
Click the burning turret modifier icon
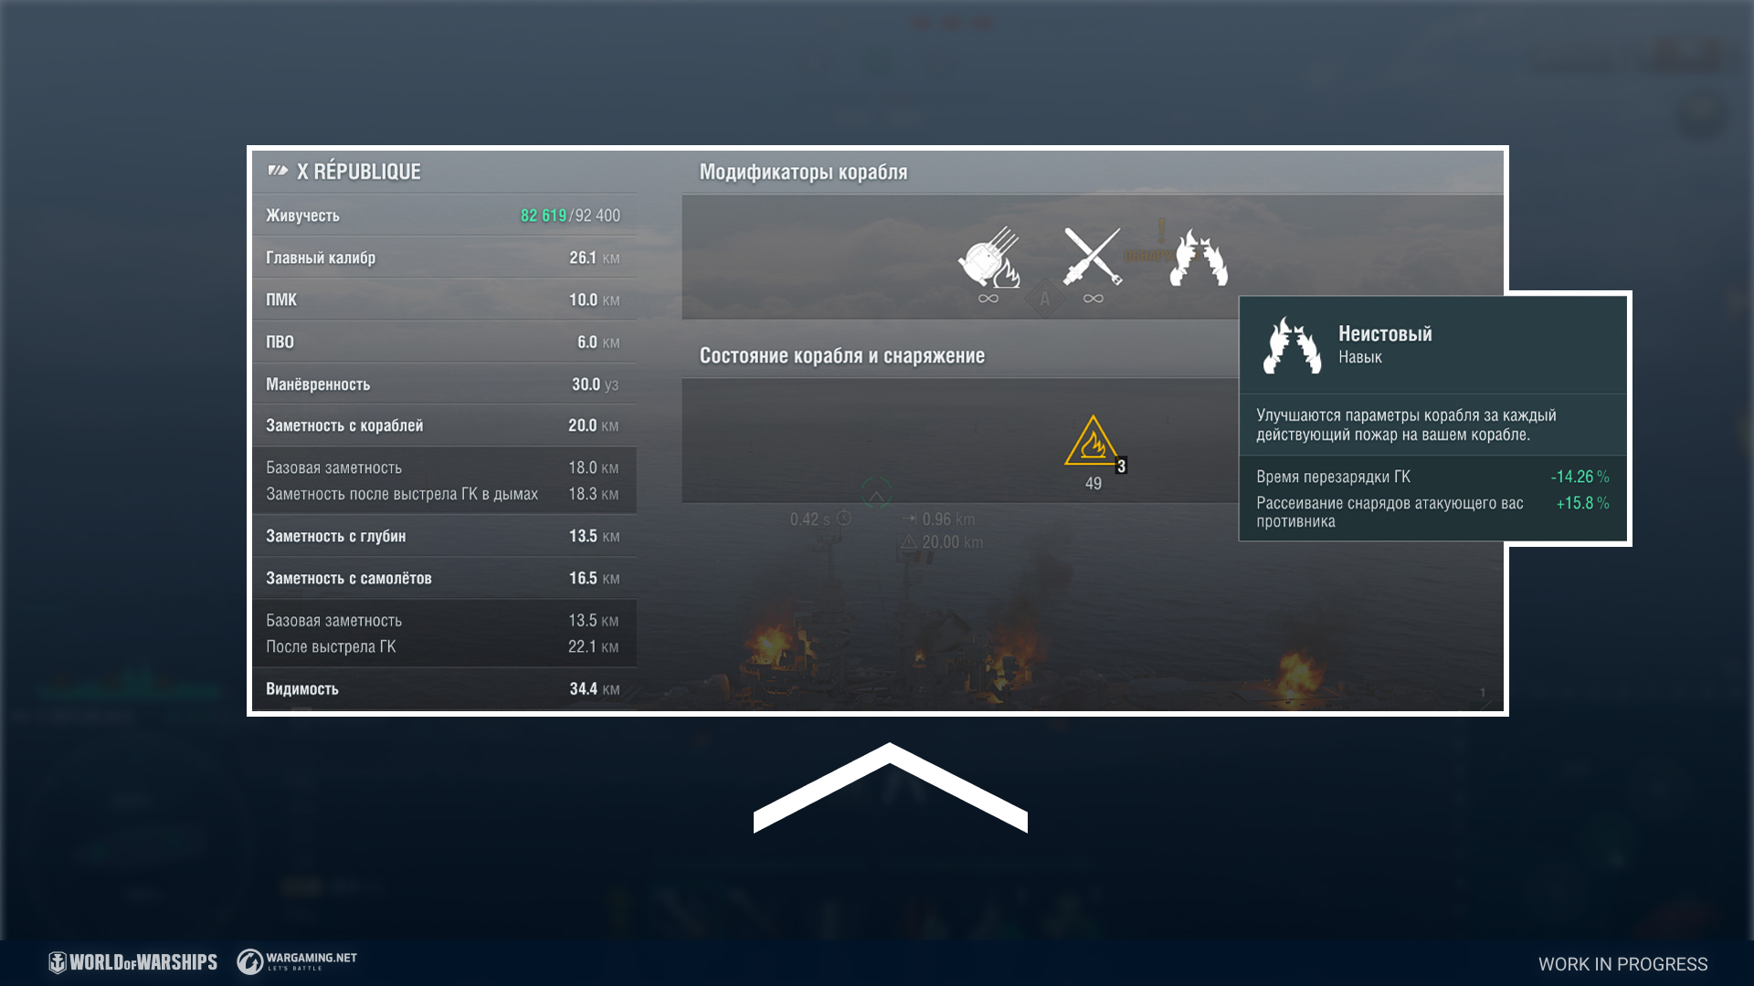(x=988, y=257)
